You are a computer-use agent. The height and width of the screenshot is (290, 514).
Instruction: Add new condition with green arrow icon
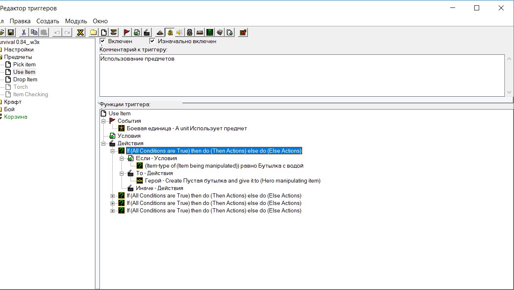tap(136, 32)
